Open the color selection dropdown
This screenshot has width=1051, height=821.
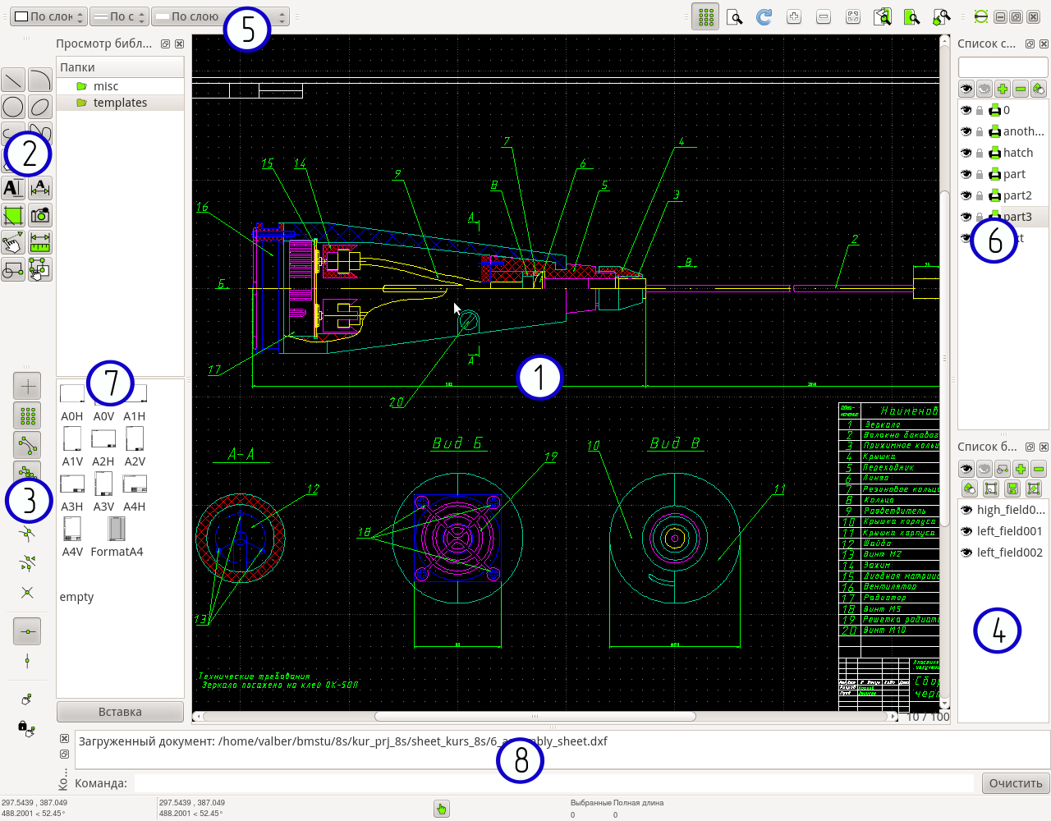(x=47, y=16)
